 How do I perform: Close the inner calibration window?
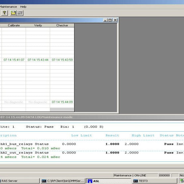115,20
